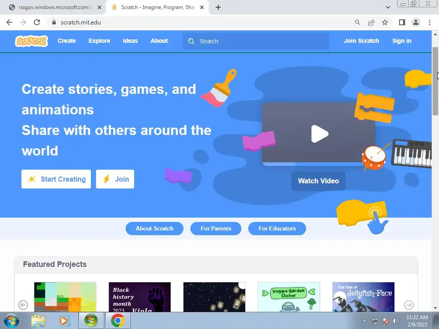Open Windows Media Player from the taskbar

tap(64, 320)
